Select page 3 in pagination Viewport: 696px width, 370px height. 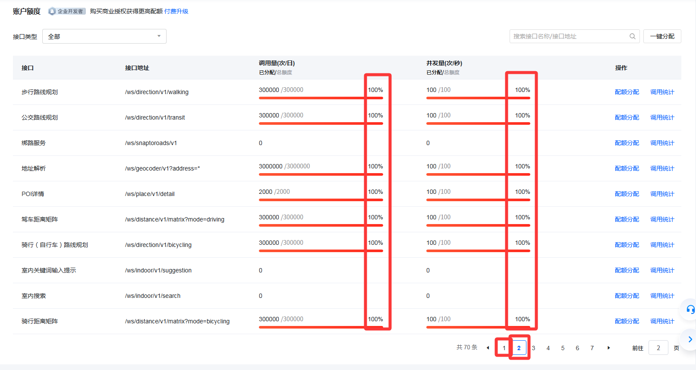point(533,348)
